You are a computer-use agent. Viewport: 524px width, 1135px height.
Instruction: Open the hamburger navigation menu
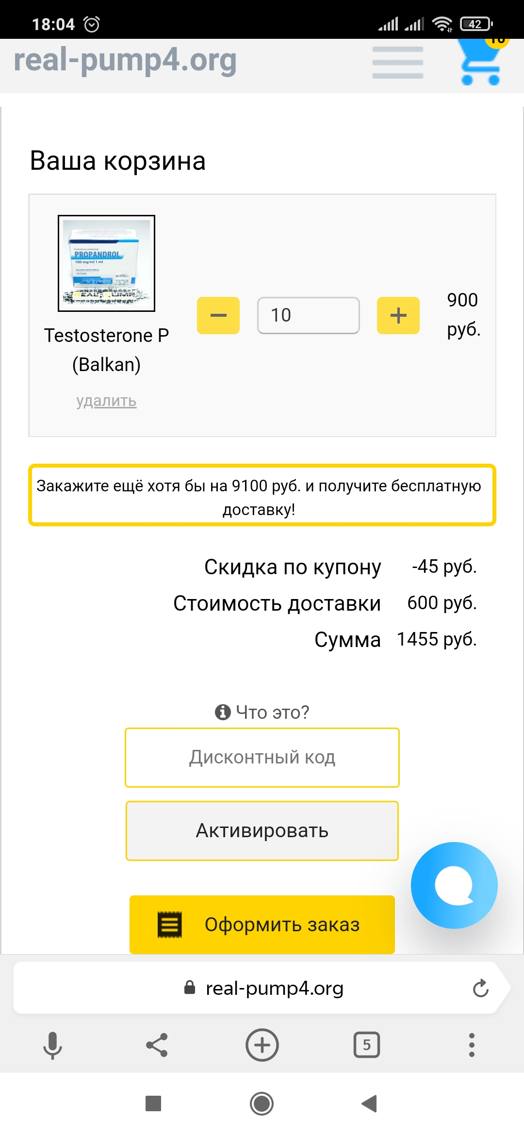point(398,62)
